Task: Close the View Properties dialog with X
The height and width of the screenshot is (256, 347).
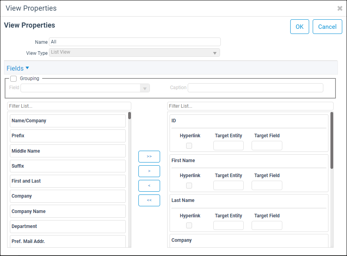Action: tap(340, 8)
